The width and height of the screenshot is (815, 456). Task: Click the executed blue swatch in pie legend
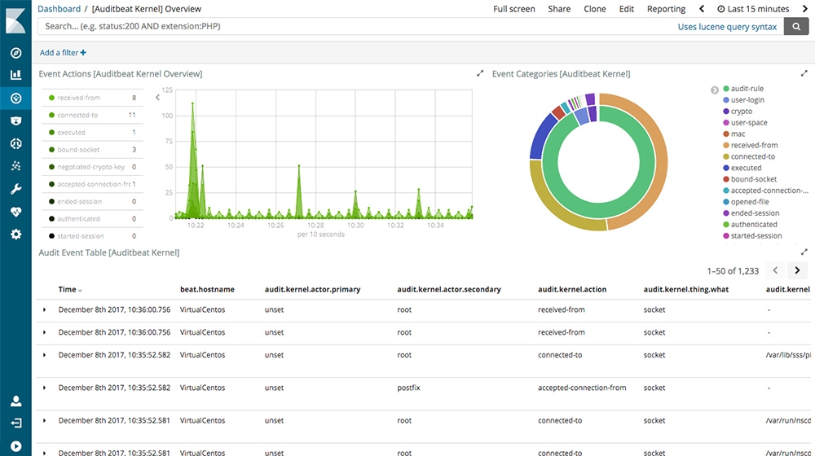(726, 168)
